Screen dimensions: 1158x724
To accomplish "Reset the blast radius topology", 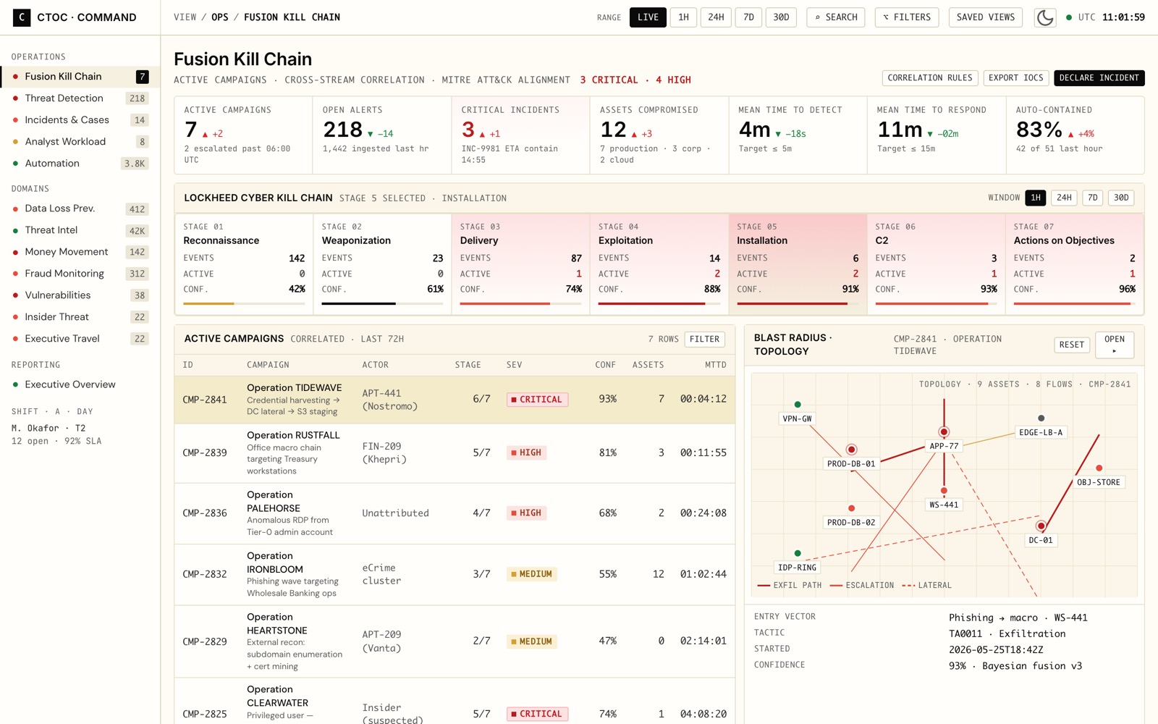I will (x=1071, y=345).
